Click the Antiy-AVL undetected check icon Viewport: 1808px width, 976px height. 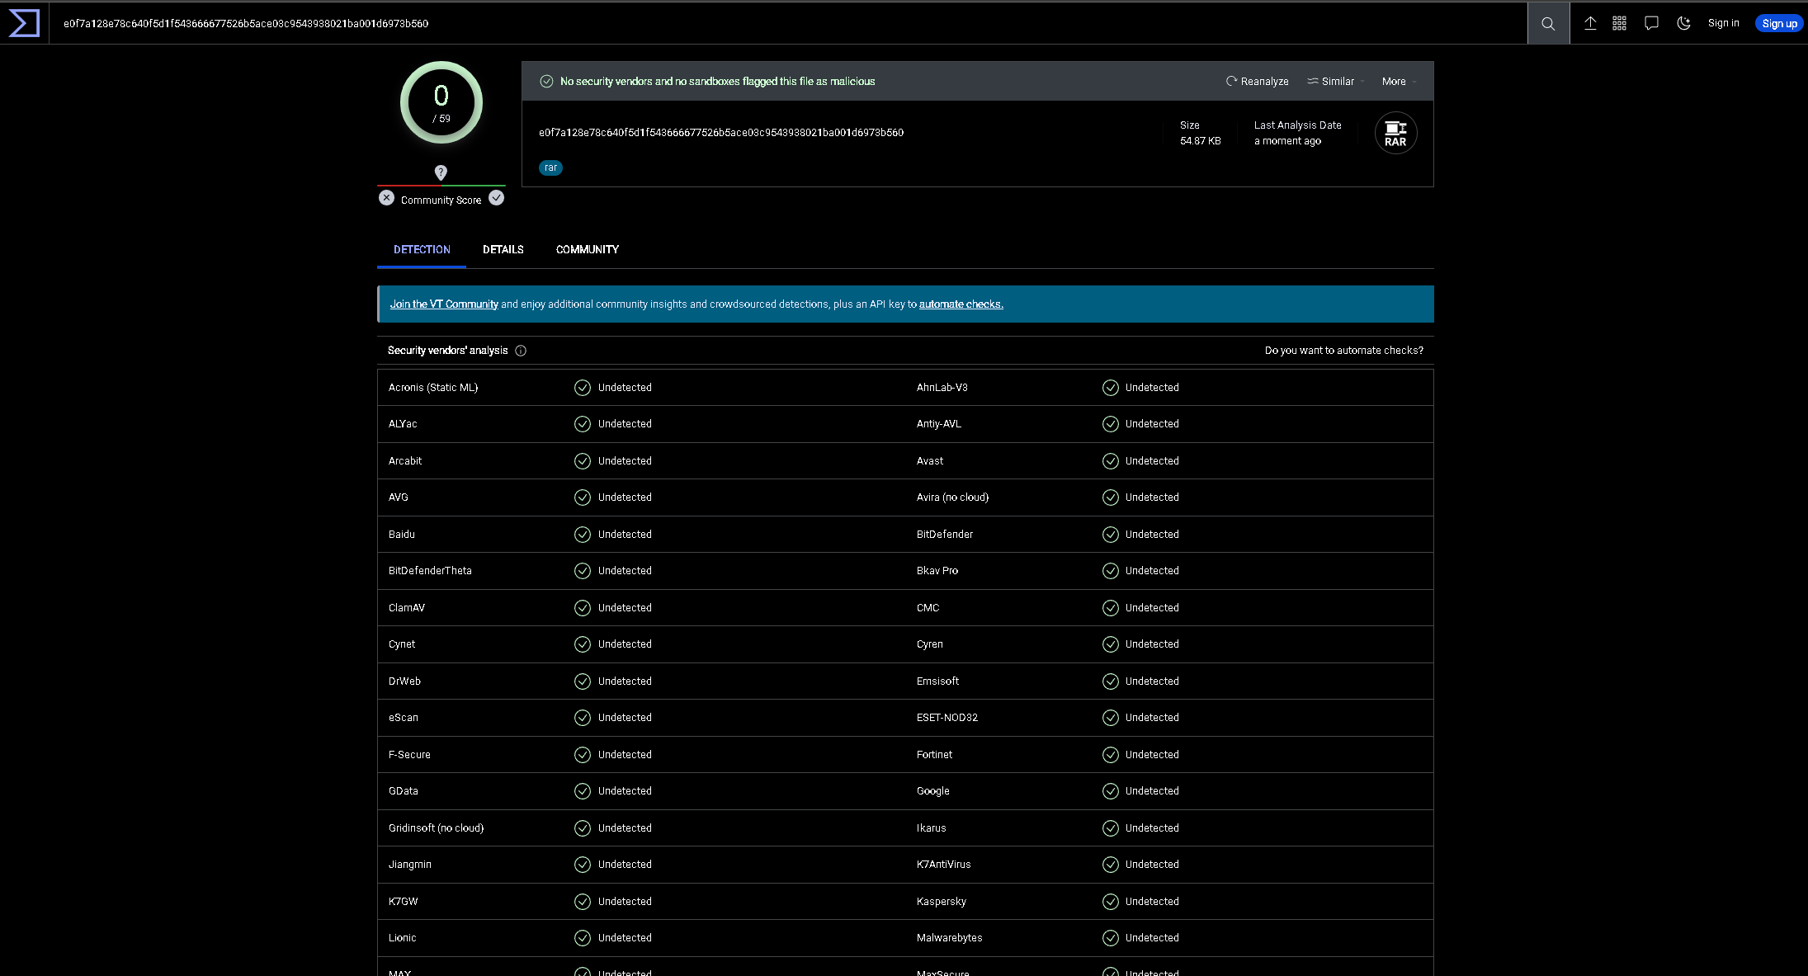(x=1111, y=424)
